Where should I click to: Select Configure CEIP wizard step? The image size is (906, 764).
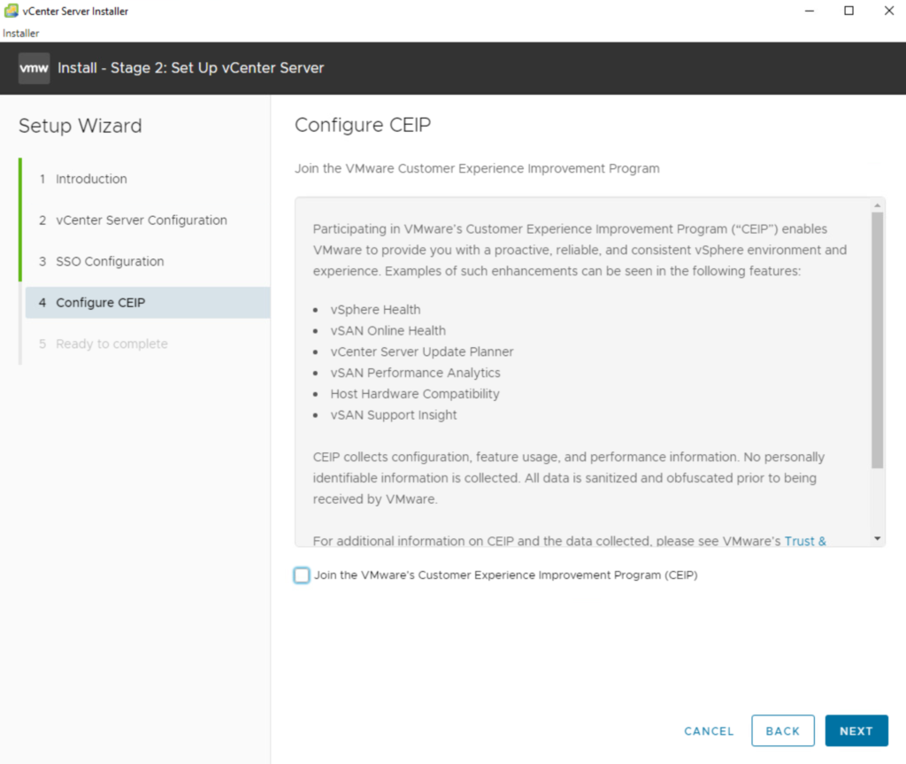click(100, 303)
